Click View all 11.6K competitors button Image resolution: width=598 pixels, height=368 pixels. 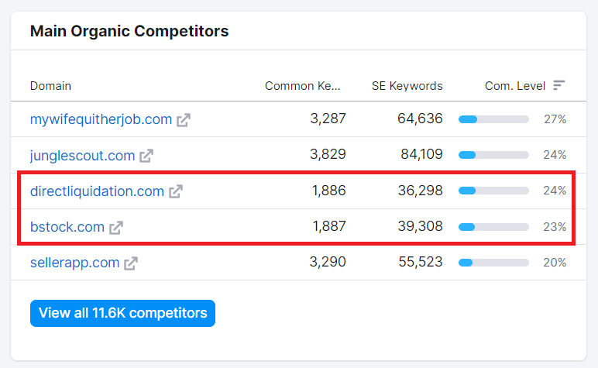pyautogui.click(x=122, y=313)
